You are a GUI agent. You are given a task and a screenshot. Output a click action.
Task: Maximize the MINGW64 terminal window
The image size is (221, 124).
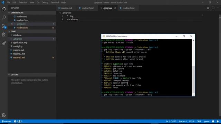click(184, 36)
